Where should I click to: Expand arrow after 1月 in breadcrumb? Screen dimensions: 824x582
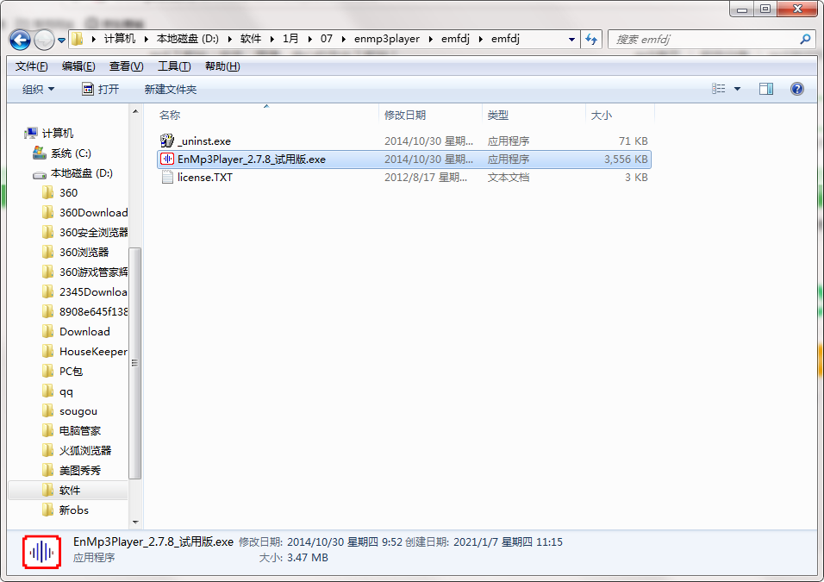tap(310, 39)
